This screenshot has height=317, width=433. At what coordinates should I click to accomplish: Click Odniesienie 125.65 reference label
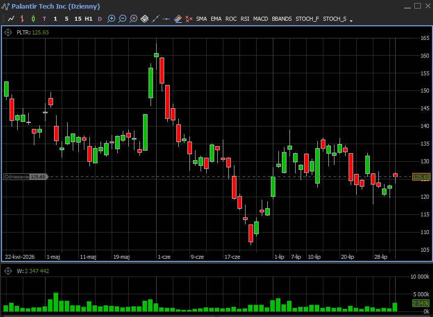point(26,176)
